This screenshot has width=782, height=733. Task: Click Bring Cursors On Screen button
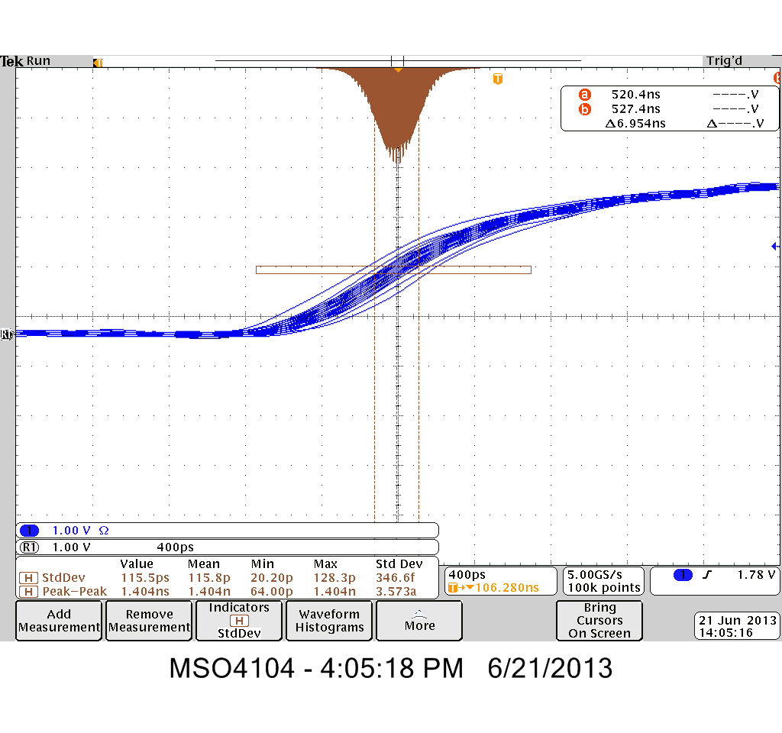coord(599,620)
